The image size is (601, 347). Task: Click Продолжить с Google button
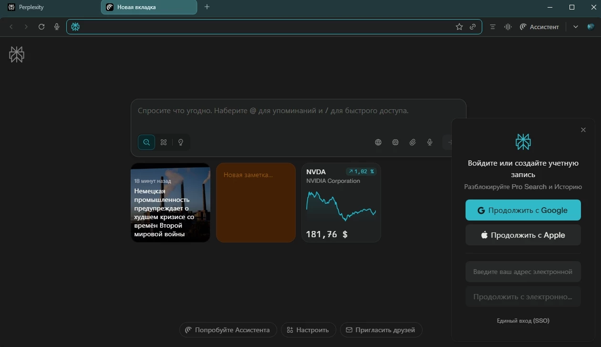coord(523,210)
